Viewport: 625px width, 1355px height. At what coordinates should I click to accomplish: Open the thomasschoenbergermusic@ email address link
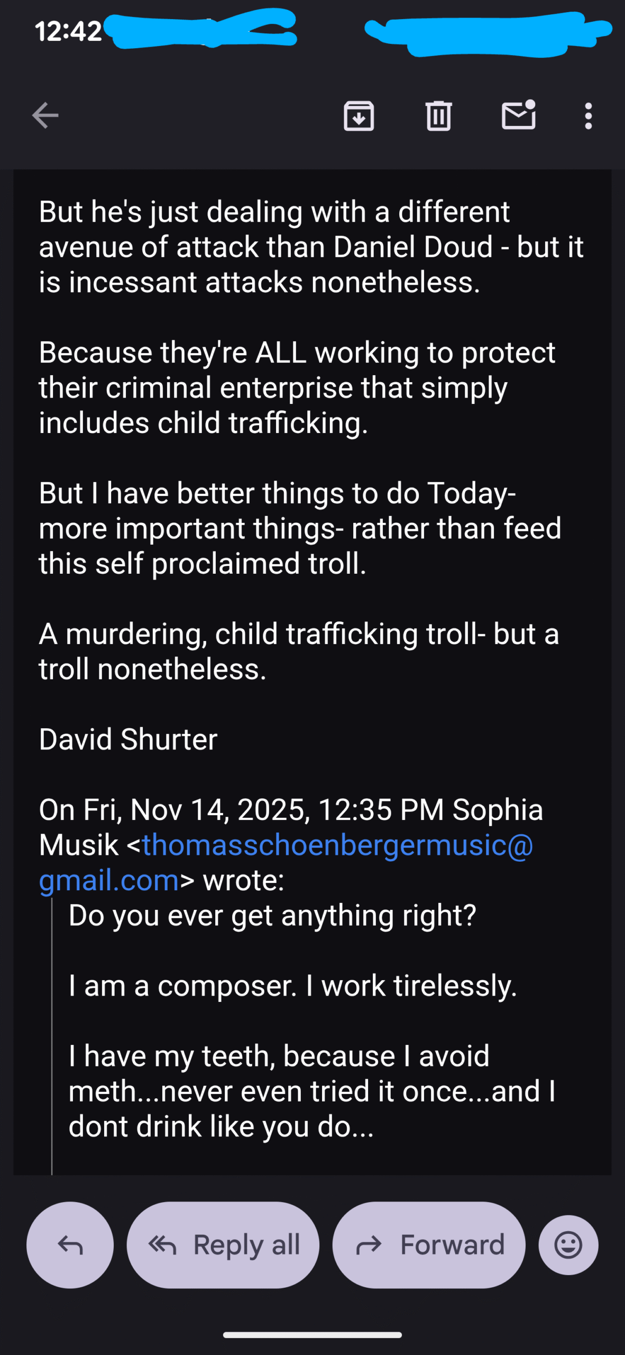[x=337, y=845]
